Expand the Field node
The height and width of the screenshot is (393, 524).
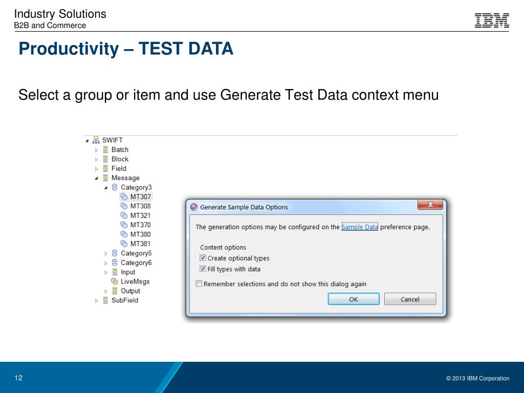click(x=97, y=169)
